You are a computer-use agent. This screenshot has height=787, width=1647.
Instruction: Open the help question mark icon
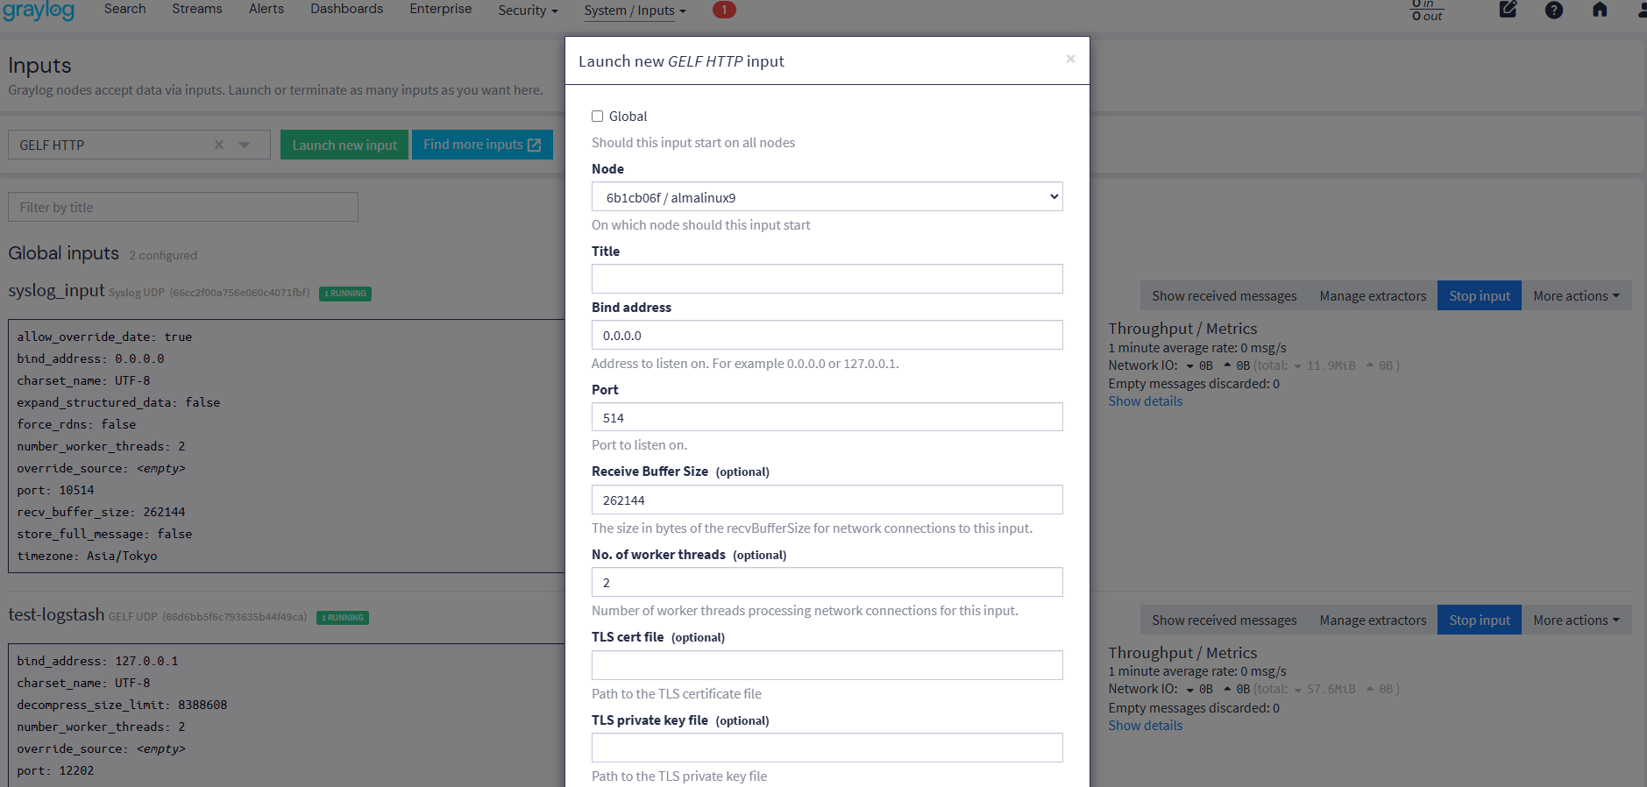(1553, 10)
